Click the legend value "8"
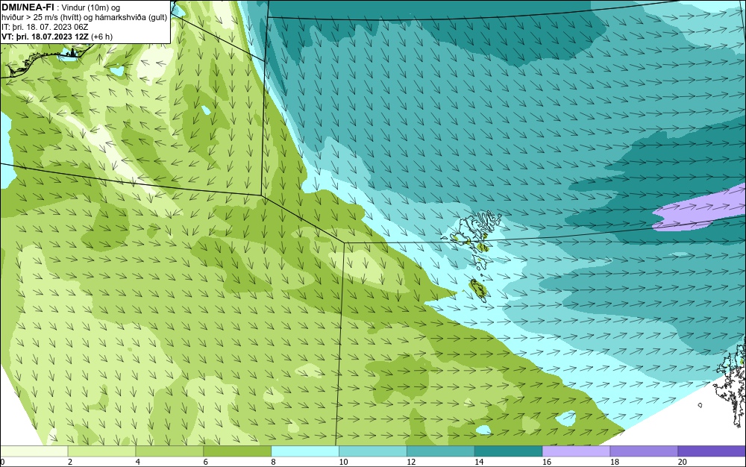Viewport: 746px width, 467px height. (274, 462)
